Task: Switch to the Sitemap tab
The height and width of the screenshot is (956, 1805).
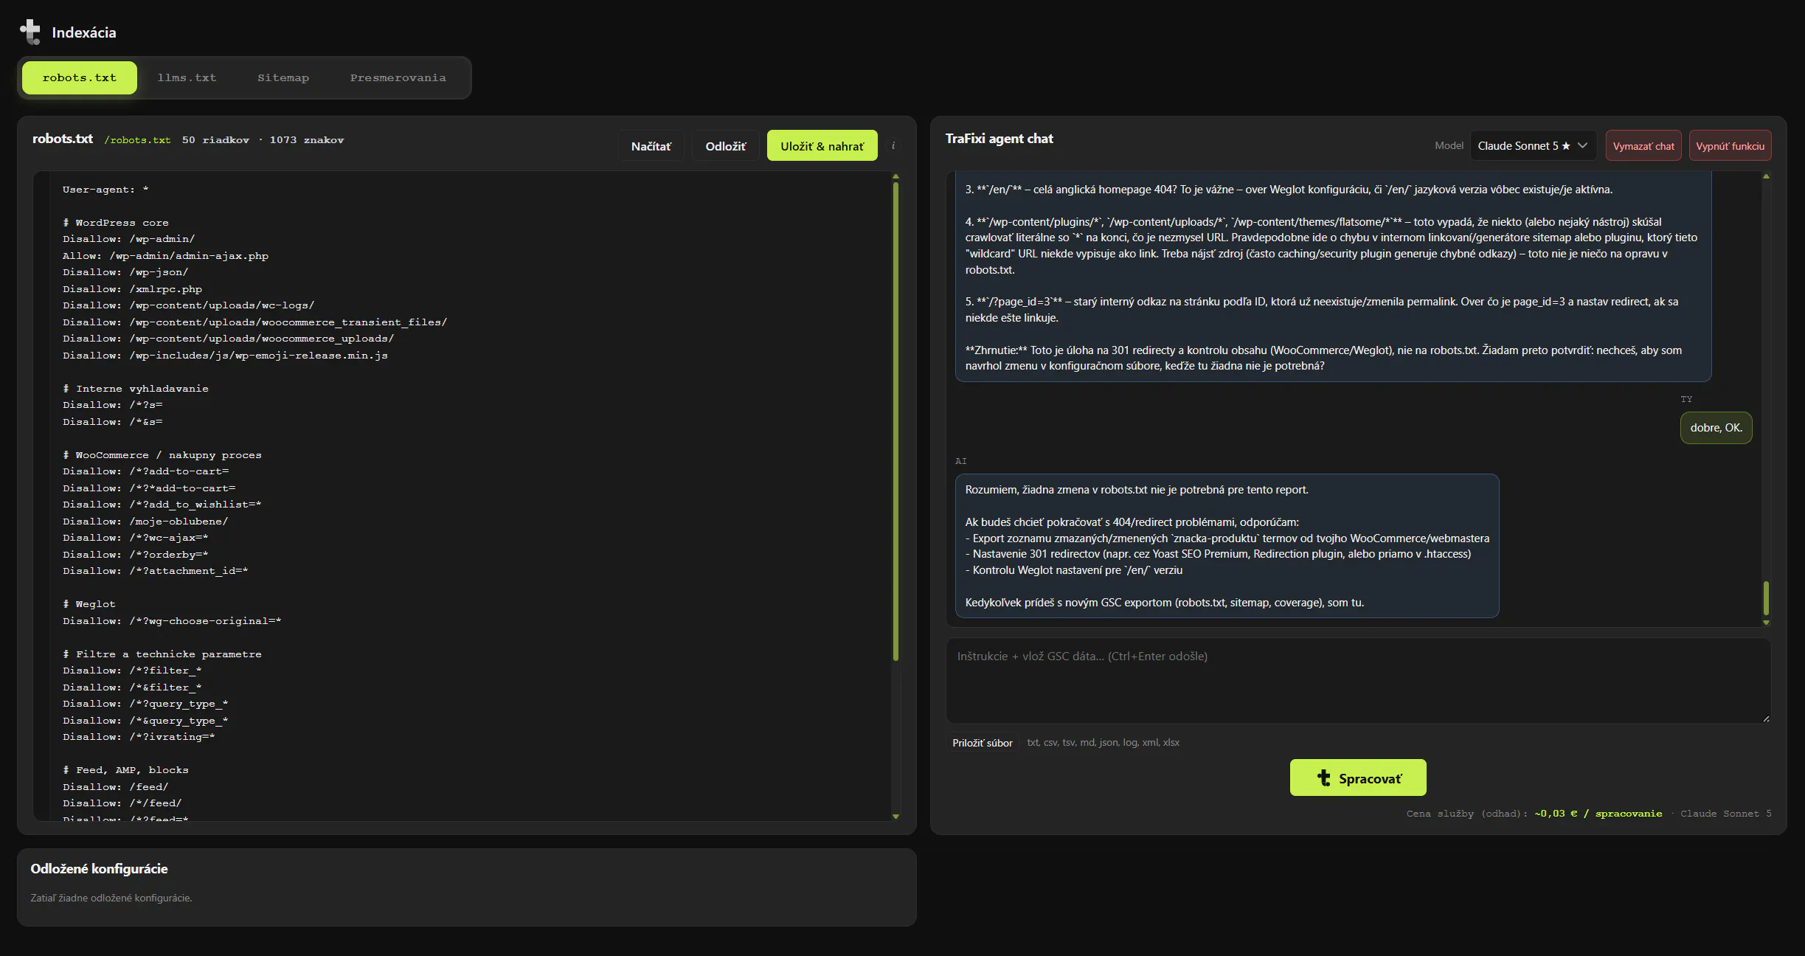Action: (x=283, y=77)
